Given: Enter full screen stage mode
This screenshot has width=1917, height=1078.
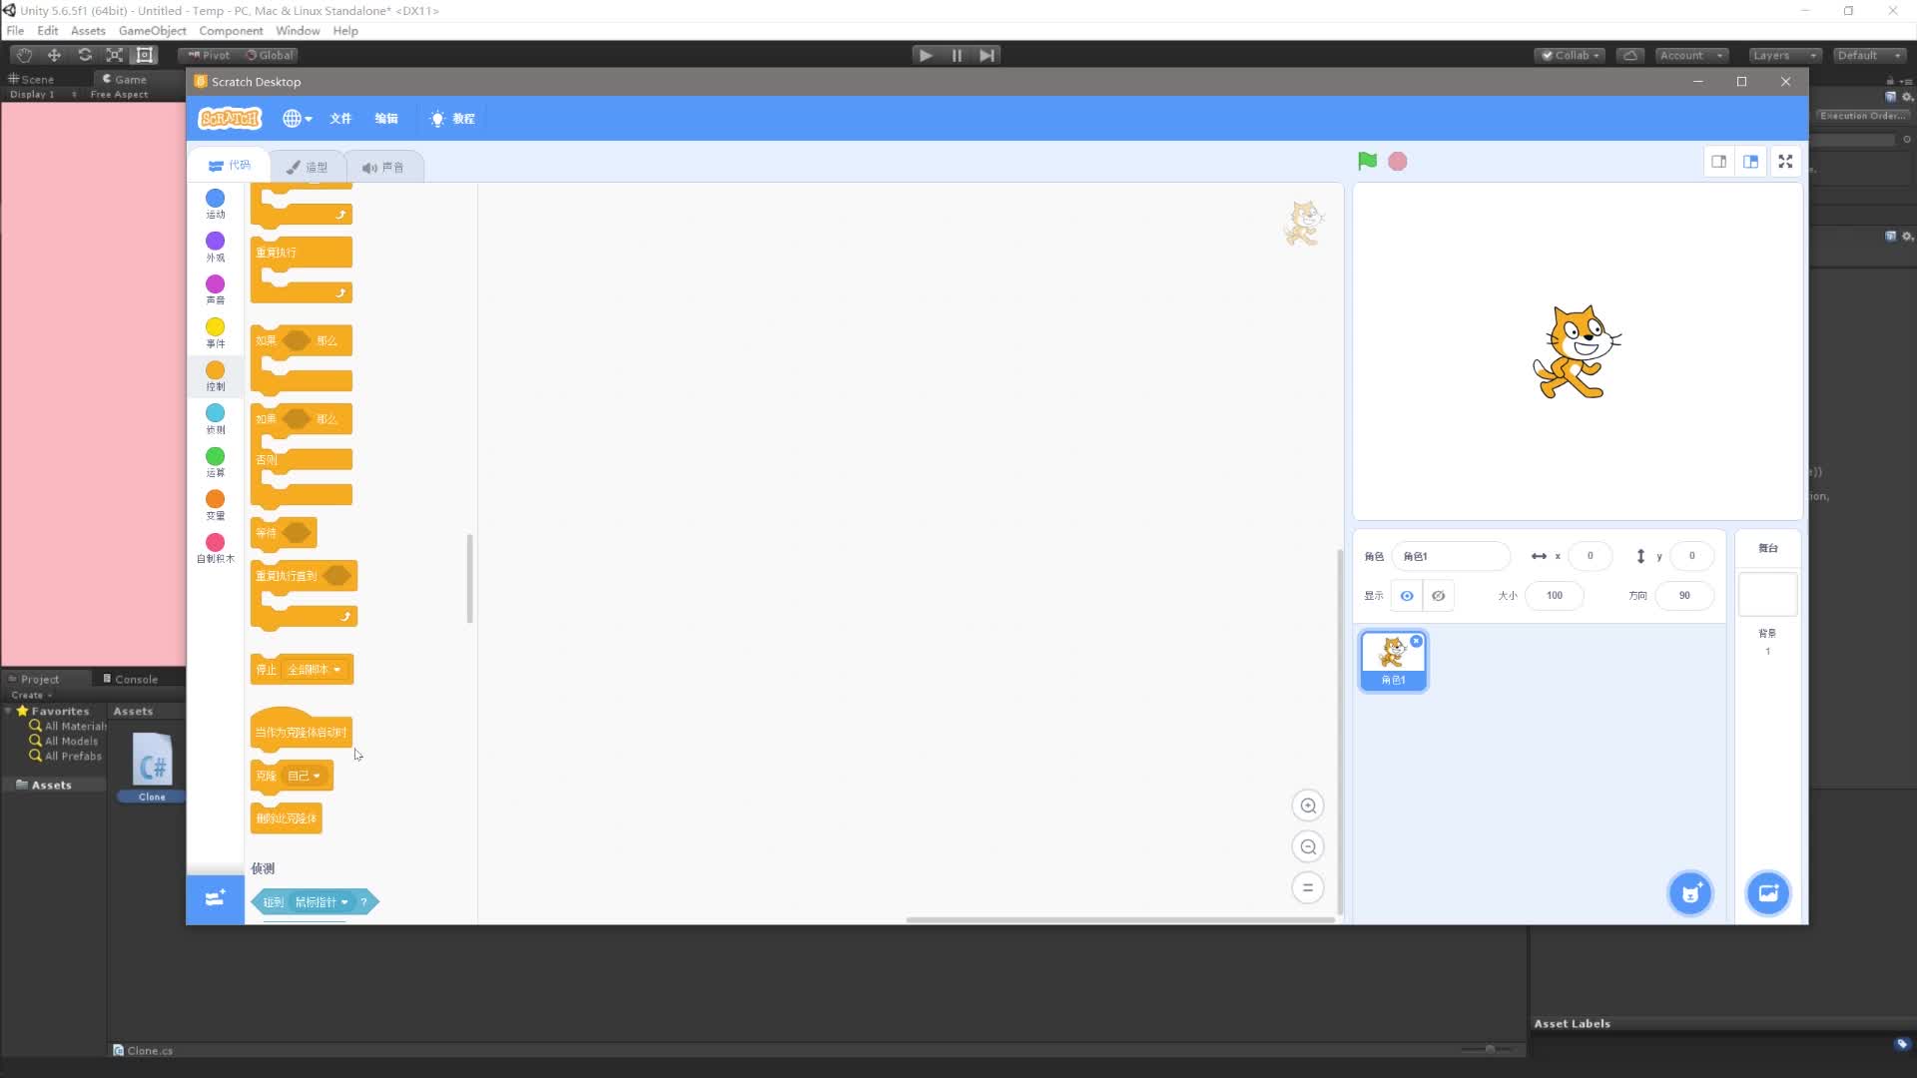Looking at the screenshot, I should point(1785,162).
